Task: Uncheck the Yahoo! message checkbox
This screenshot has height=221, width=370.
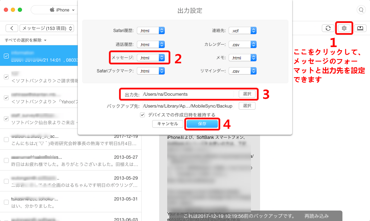Action: click(6, 98)
